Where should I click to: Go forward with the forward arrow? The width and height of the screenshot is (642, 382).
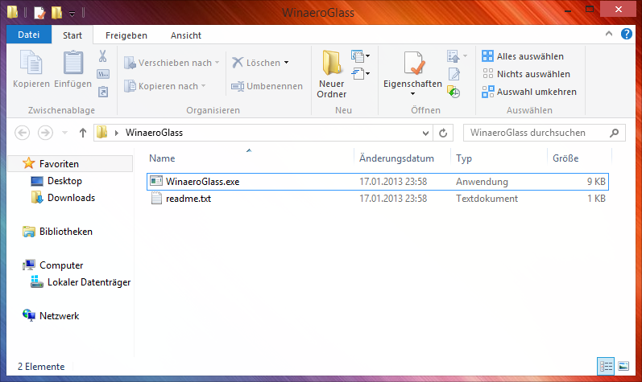click(45, 133)
